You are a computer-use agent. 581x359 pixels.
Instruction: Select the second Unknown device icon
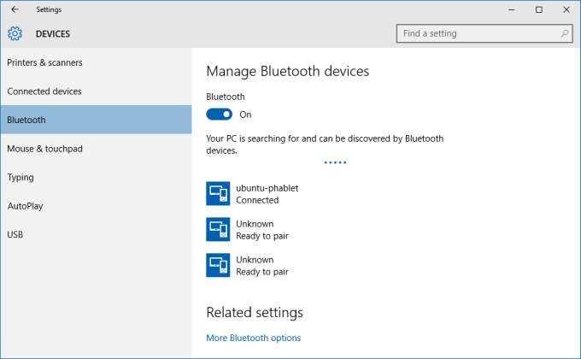(x=218, y=265)
